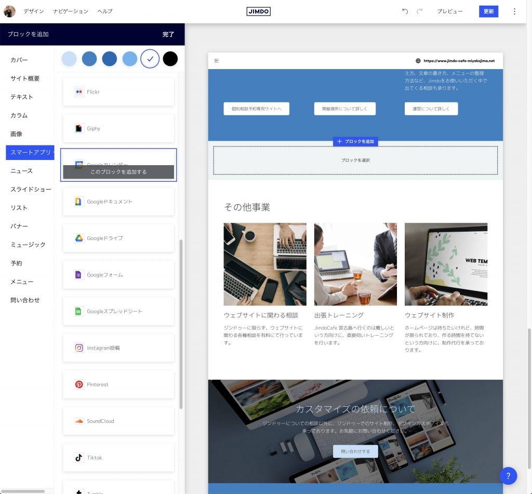Choose the third darker blue swatch
This screenshot has height=494, width=532.
click(x=110, y=59)
